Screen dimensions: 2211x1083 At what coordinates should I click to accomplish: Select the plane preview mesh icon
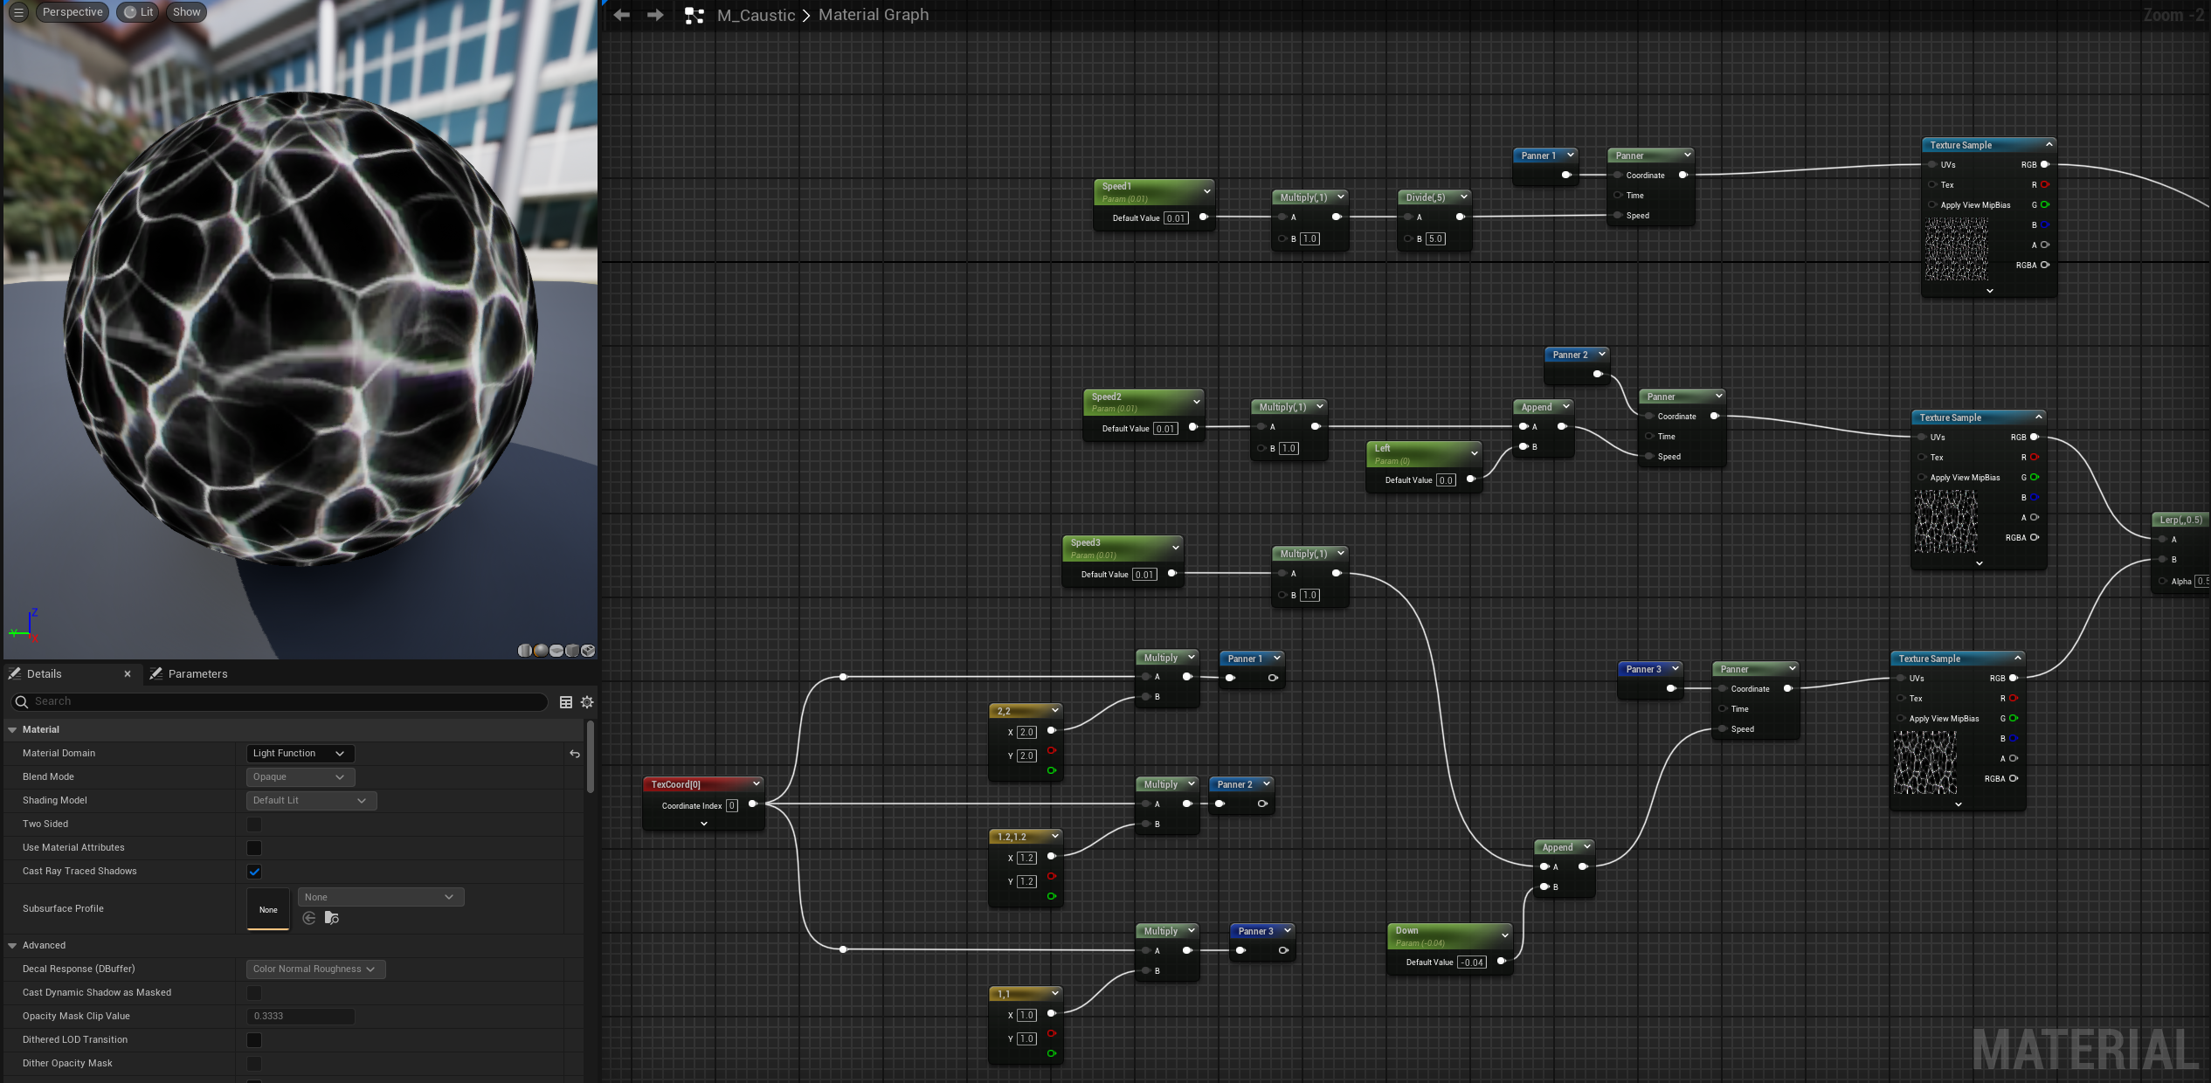[556, 651]
